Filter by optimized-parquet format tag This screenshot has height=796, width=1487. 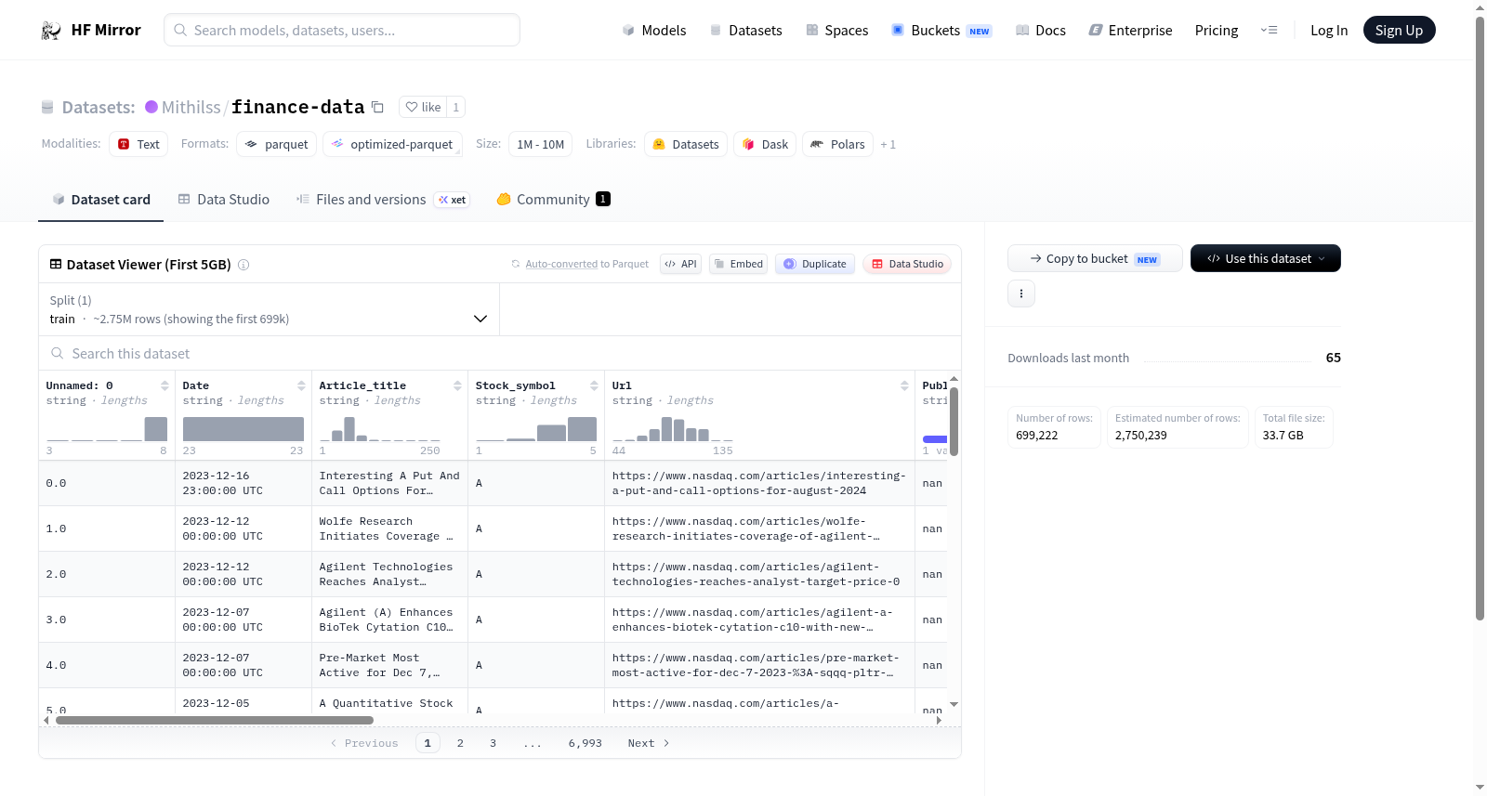click(x=392, y=144)
